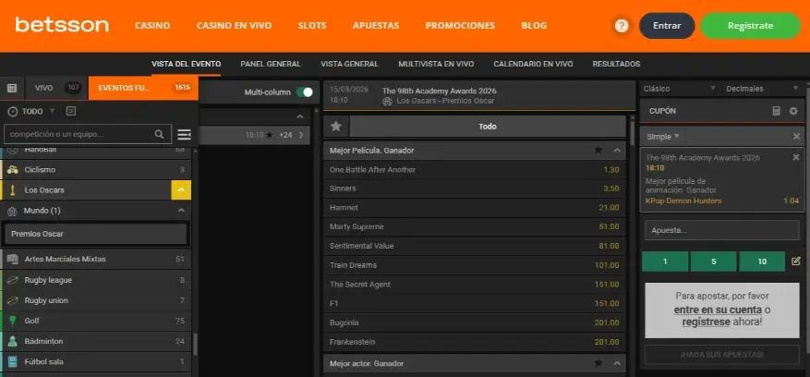810x377 pixels.
Task: Open coupon settings gear icon
Action: coord(793,111)
